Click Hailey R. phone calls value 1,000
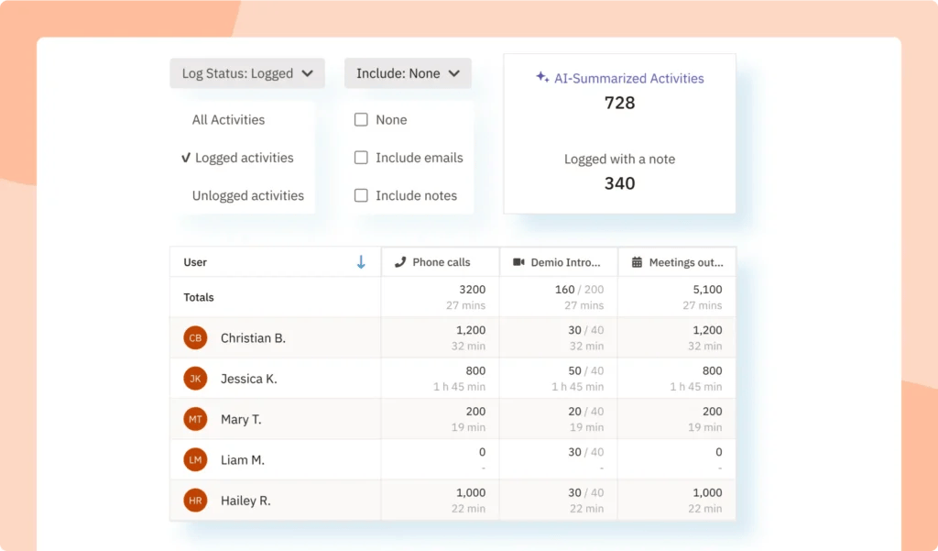This screenshot has height=551, width=938. click(x=471, y=493)
